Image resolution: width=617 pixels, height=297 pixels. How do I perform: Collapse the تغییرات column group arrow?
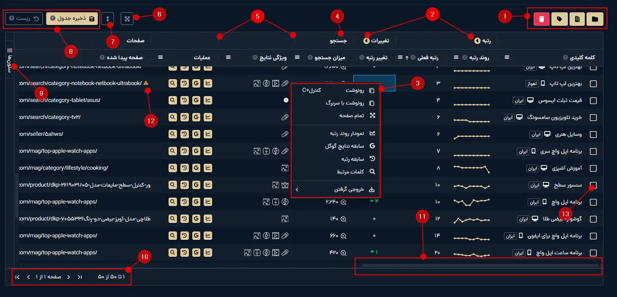coord(366,41)
